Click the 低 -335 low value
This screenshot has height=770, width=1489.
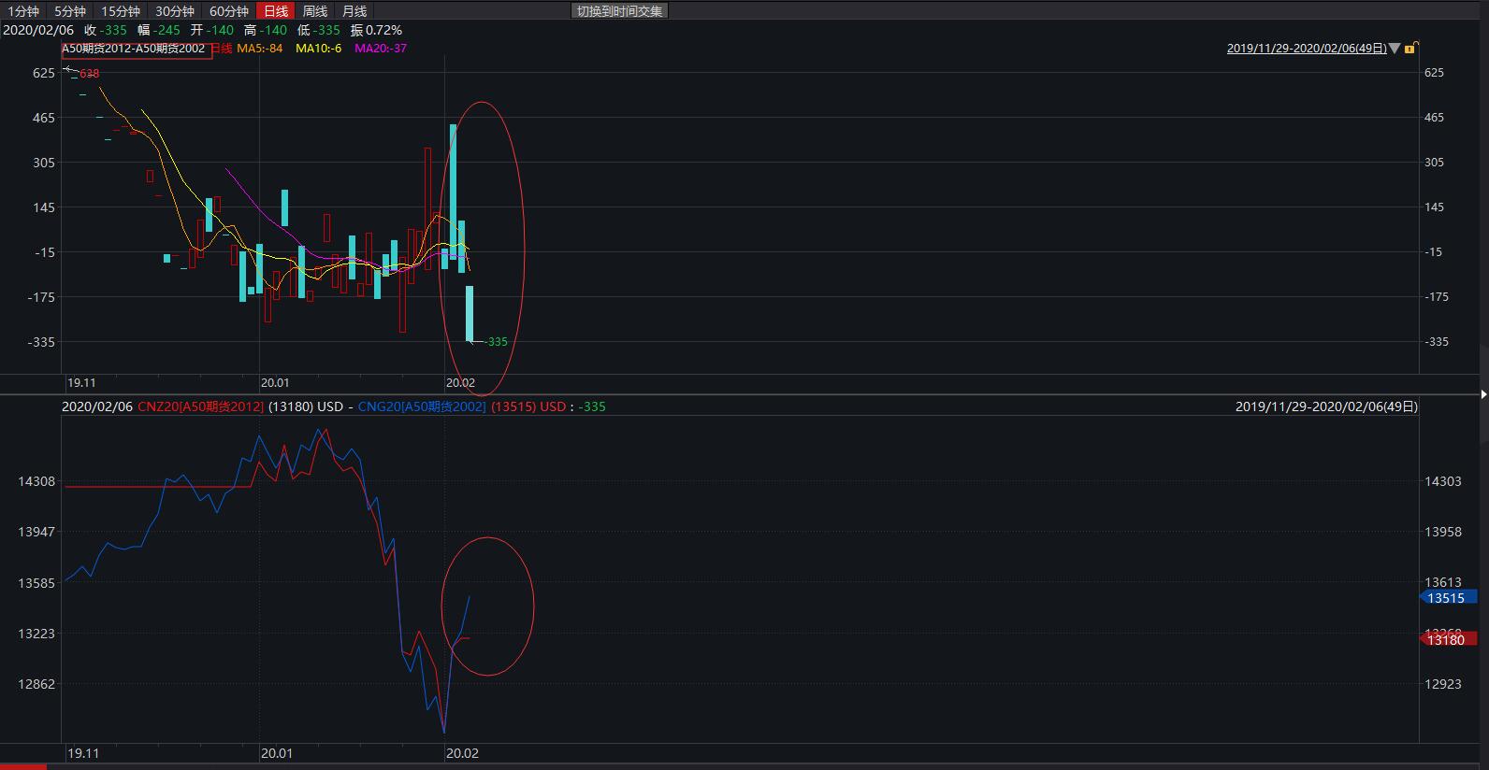[319, 30]
